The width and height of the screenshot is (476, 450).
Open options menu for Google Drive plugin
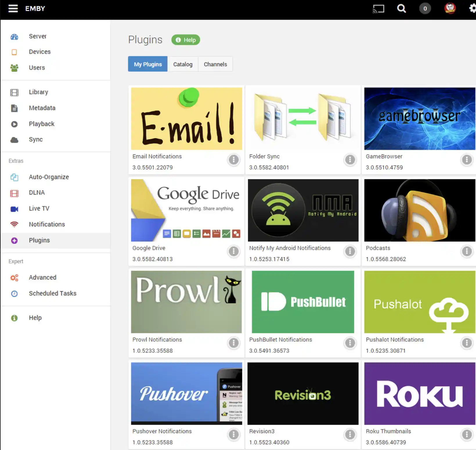(234, 251)
